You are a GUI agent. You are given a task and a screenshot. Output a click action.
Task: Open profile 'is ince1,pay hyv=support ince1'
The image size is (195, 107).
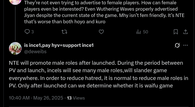[59, 45]
